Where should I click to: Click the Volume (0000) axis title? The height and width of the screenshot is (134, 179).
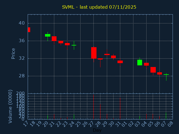(10, 106)
